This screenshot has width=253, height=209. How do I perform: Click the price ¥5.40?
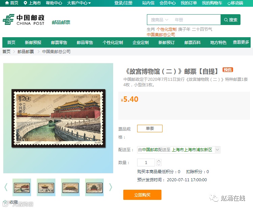click(x=130, y=99)
